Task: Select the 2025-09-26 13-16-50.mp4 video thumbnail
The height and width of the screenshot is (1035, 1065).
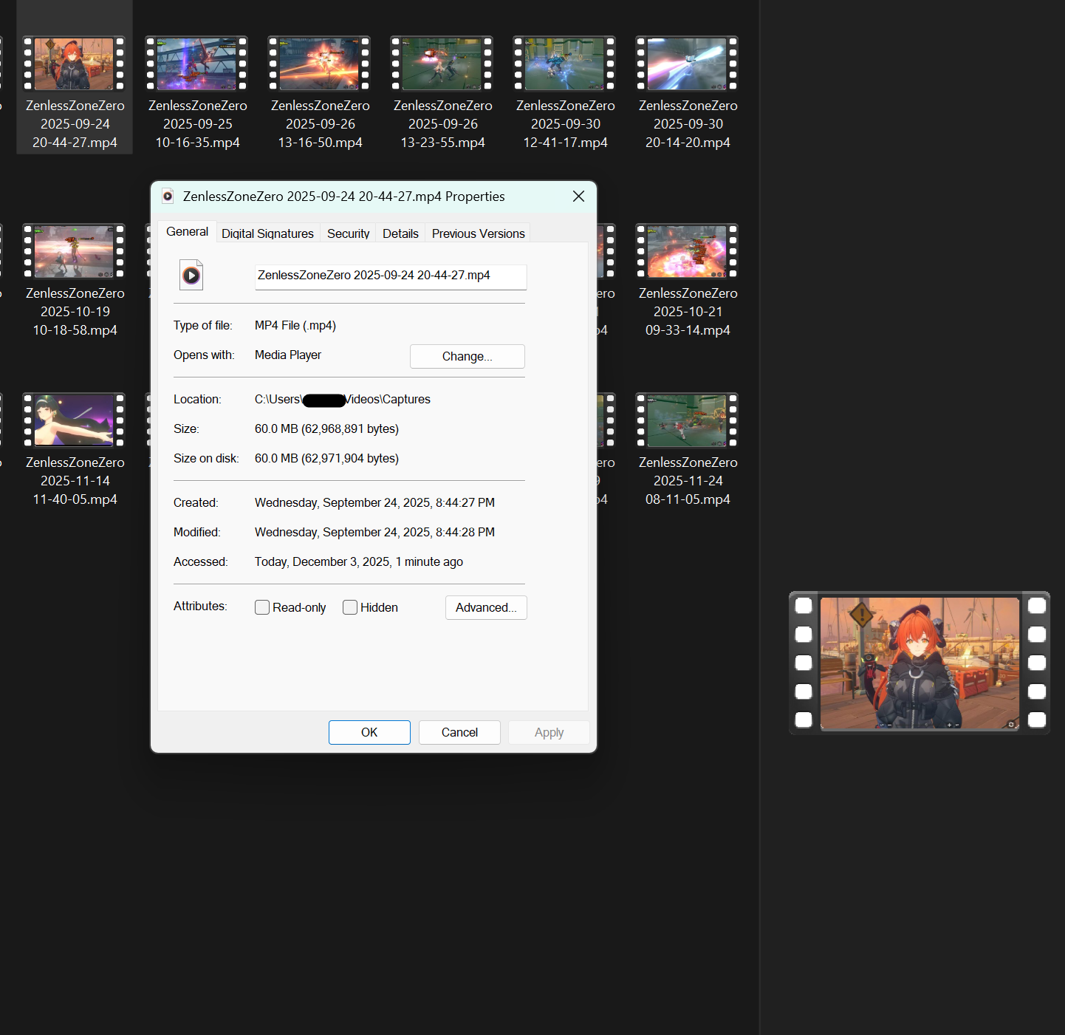Action: tap(319, 64)
